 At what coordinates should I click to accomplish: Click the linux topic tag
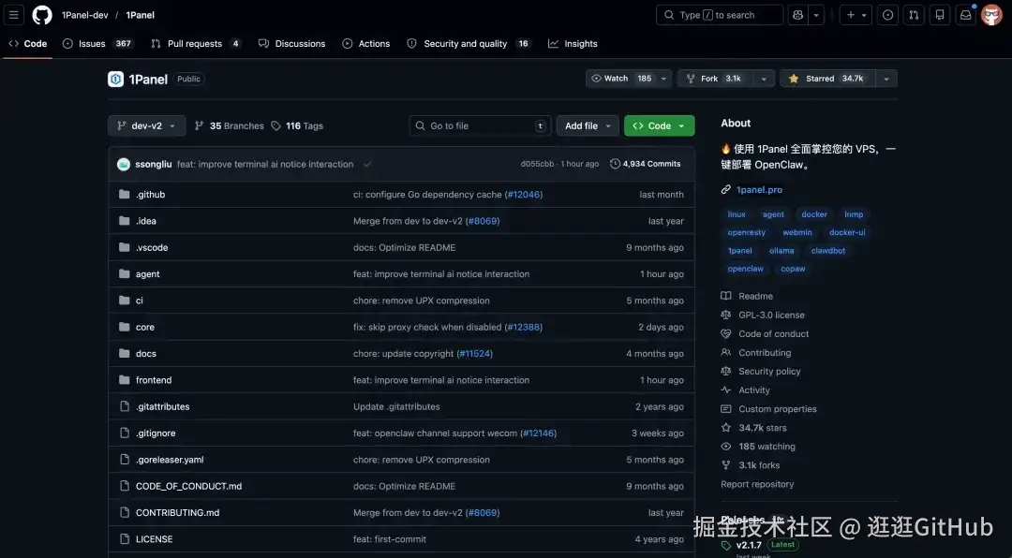[x=737, y=214]
